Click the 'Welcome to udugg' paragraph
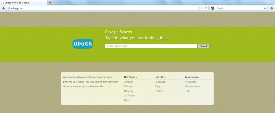275x113 pixels. [90, 82]
